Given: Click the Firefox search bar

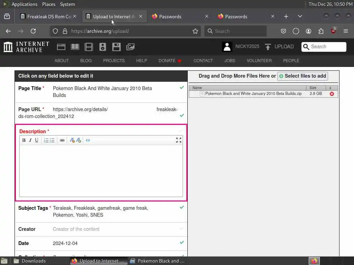Looking at the screenshot, I should click(235, 31).
